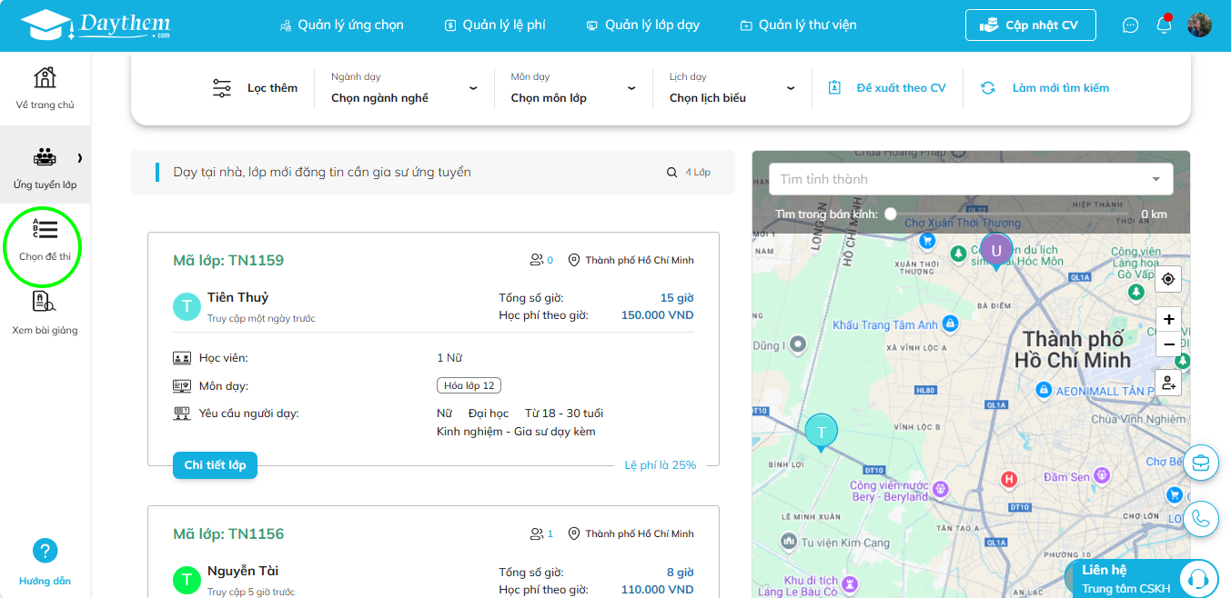Image resolution: width=1231 pixels, height=598 pixels.
Task: Click Đề xuất theo CV
Action: (x=887, y=88)
